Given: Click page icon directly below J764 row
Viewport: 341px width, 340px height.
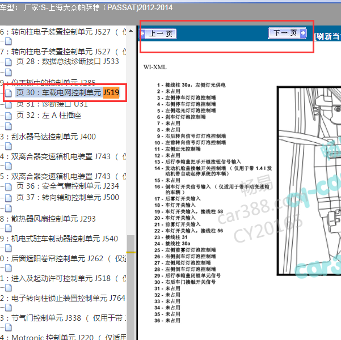Looking at the screenshot, I should (x=9, y=307).
